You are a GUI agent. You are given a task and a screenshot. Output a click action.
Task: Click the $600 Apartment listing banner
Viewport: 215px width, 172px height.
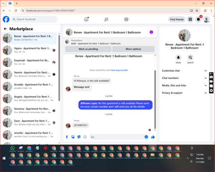tap(110, 42)
